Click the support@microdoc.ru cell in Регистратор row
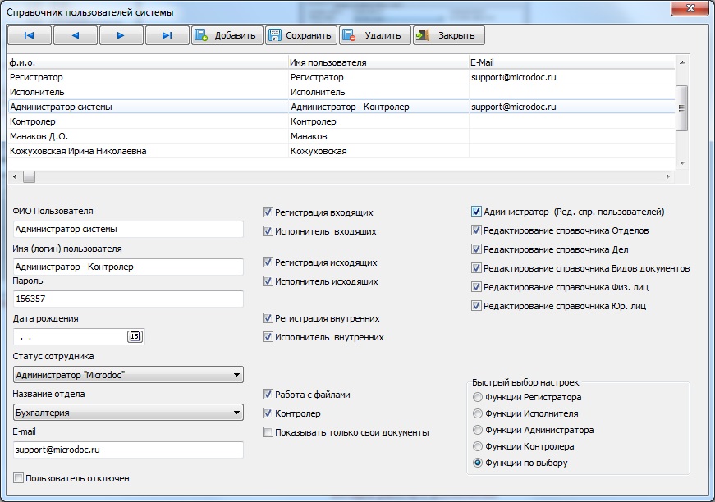This screenshot has height=502, width=715. click(x=572, y=77)
